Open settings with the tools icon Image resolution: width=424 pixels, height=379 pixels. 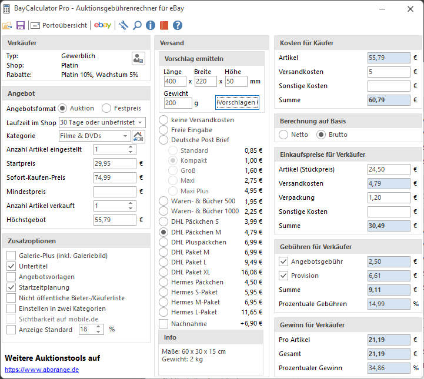click(x=123, y=25)
